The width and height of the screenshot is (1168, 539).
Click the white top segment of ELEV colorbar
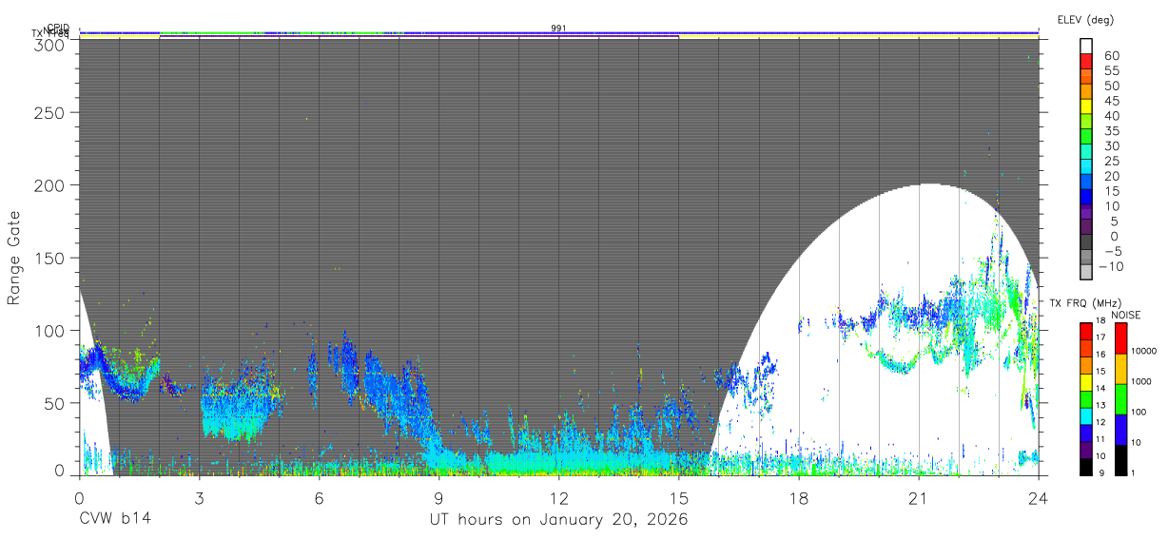tap(1086, 46)
